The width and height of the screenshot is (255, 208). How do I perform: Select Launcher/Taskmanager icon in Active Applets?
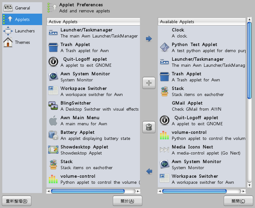(53, 33)
